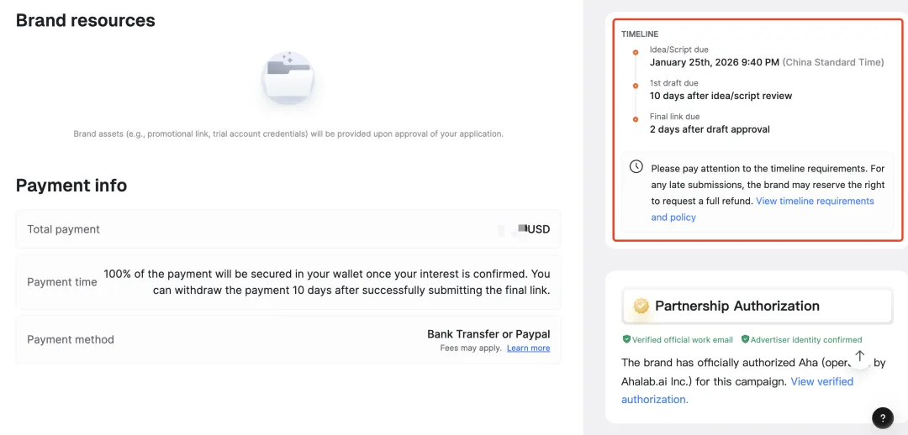
Task: Click the January 25th, 2026 due date text
Action: coord(715,62)
